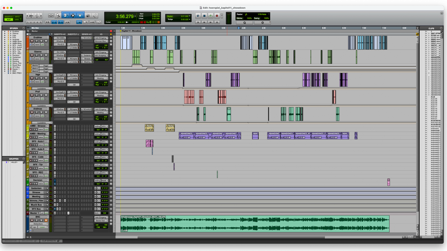Select the Zoomer magnifier tool
447x251 pixels.
pyautogui.click(x=58, y=15)
